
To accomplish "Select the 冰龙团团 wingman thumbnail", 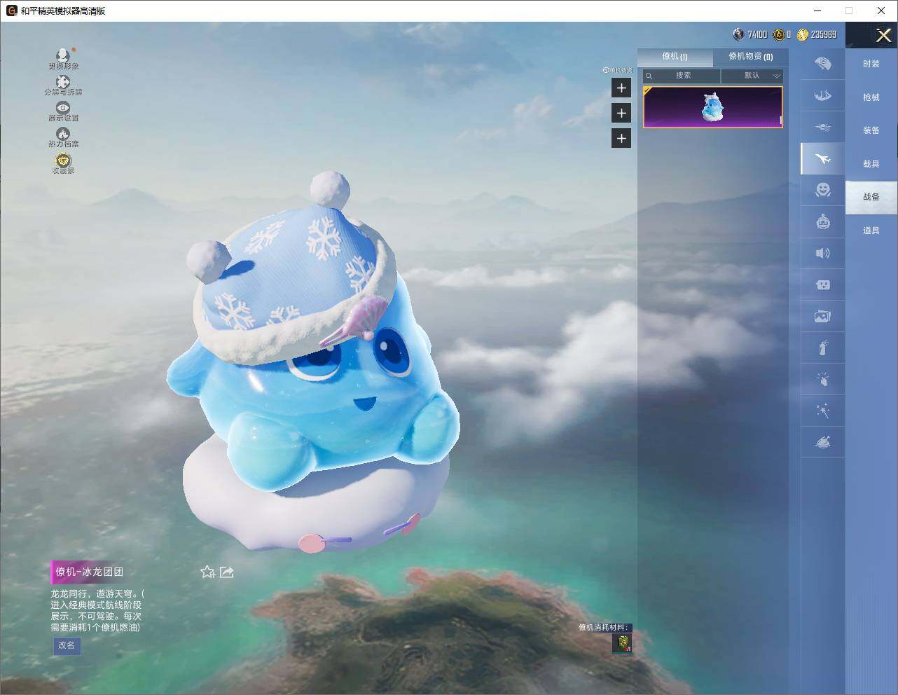I will 713,107.
